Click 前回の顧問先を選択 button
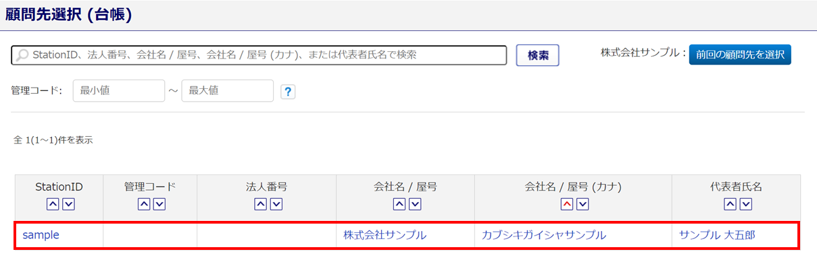The image size is (817, 262). [740, 55]
